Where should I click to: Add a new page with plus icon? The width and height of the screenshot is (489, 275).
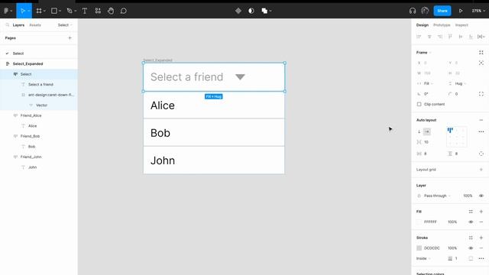pyautogui.click(x=70, y=38)
